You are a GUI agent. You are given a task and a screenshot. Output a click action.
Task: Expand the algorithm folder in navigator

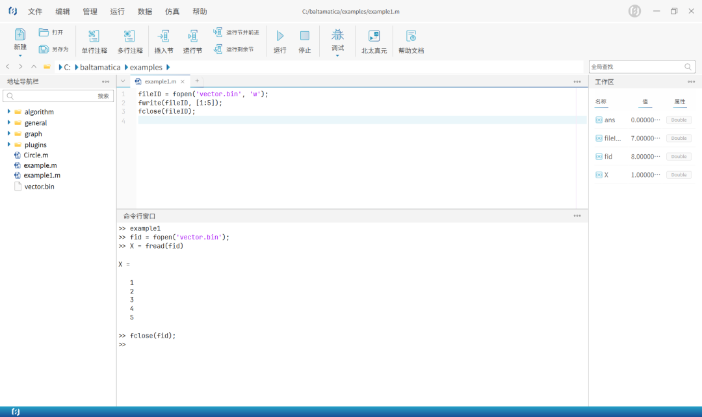tap(9, 112)
